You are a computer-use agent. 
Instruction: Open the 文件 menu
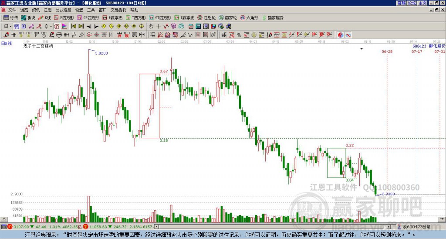click(12, 10)
